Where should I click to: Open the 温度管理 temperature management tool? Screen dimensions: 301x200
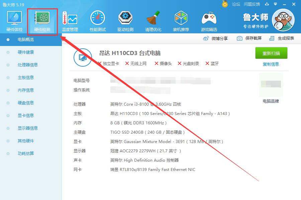click(x=70, y=21)
